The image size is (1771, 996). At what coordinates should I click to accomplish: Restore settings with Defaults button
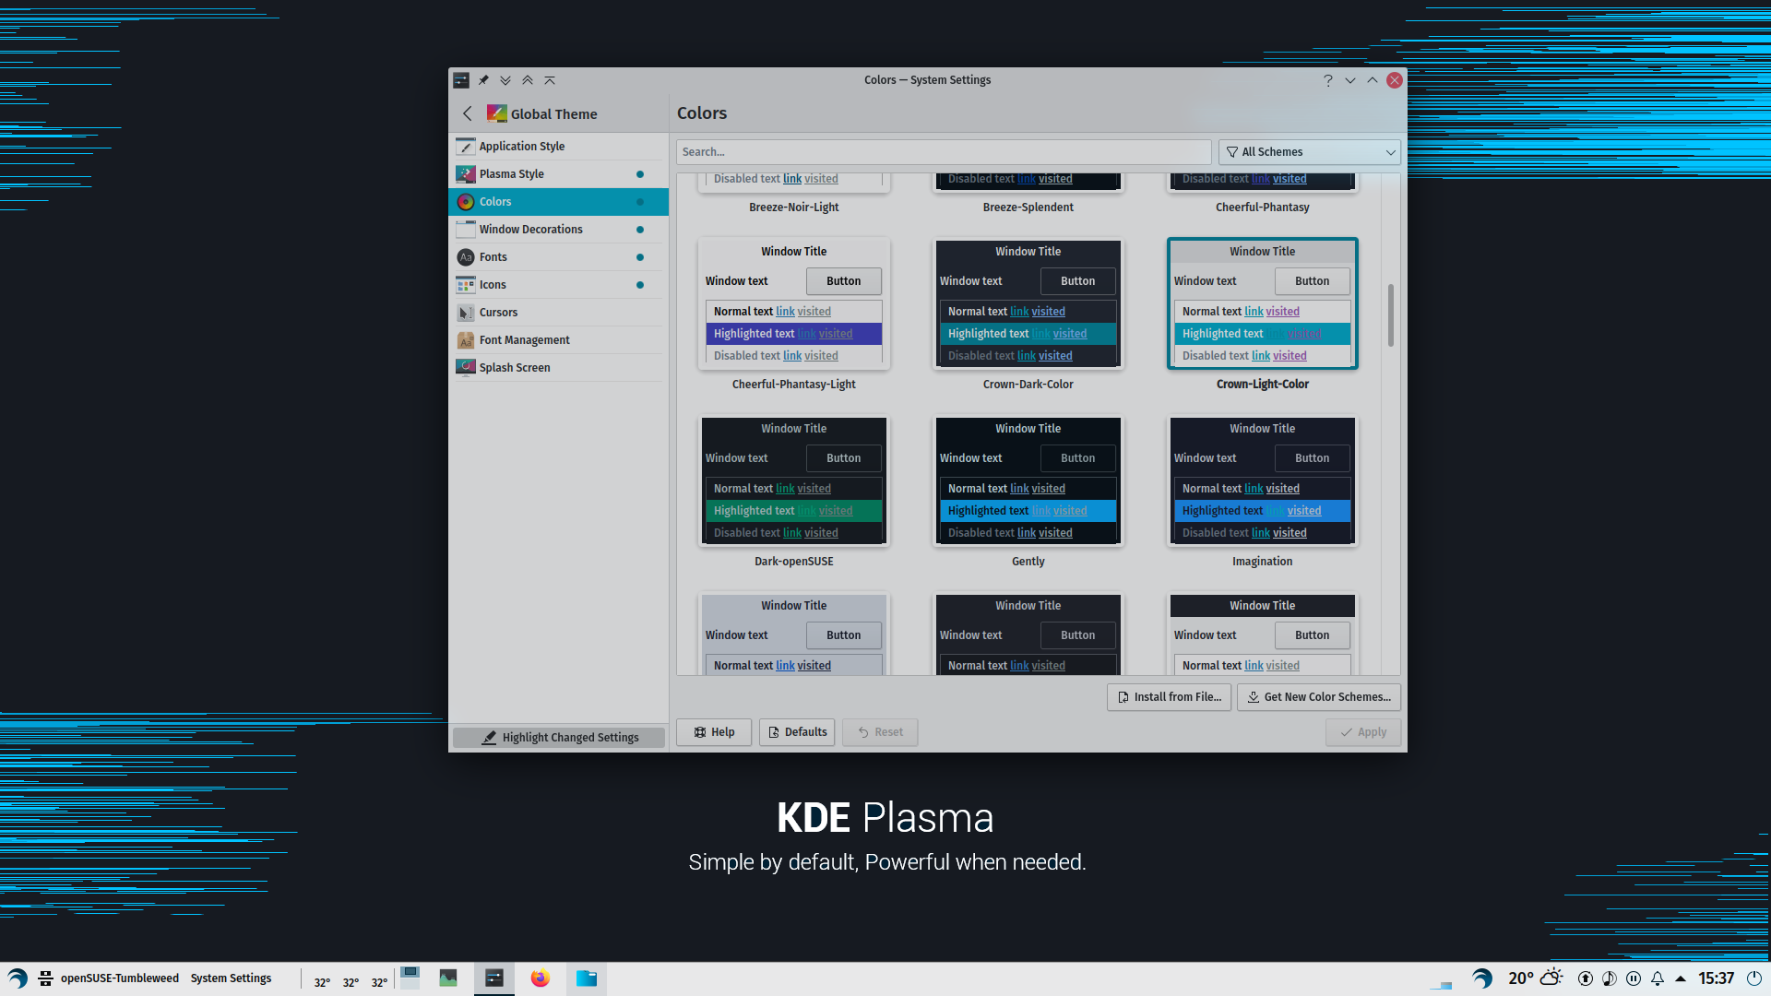tap(797, 732)
